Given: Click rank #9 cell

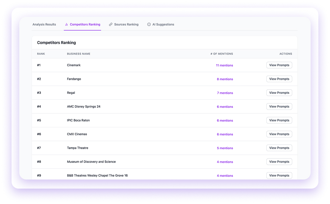Looking at the screenshot, I should pos(39,175).
